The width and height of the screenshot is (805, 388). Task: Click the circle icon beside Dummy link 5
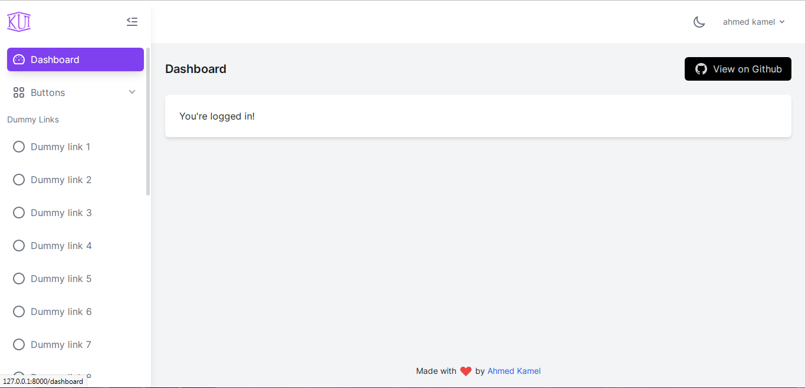19,278
